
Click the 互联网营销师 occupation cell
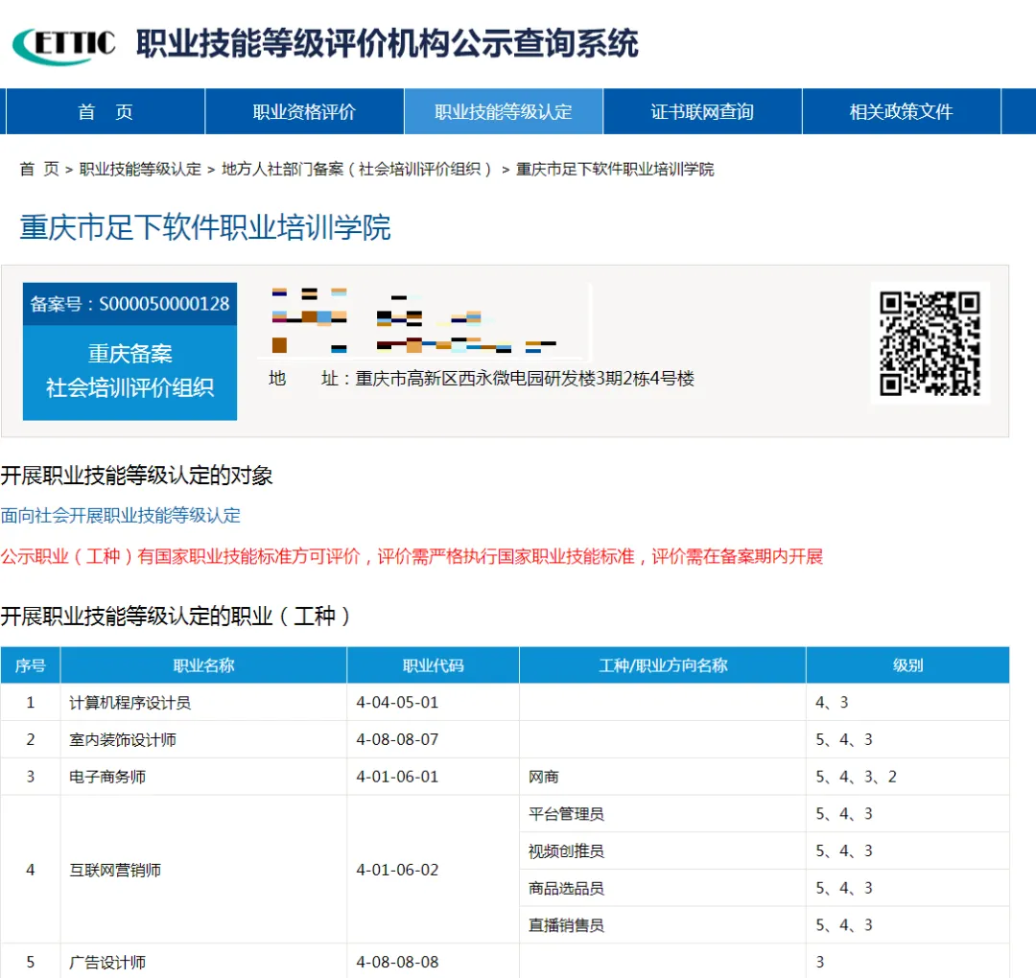click(x=115, y=870)
